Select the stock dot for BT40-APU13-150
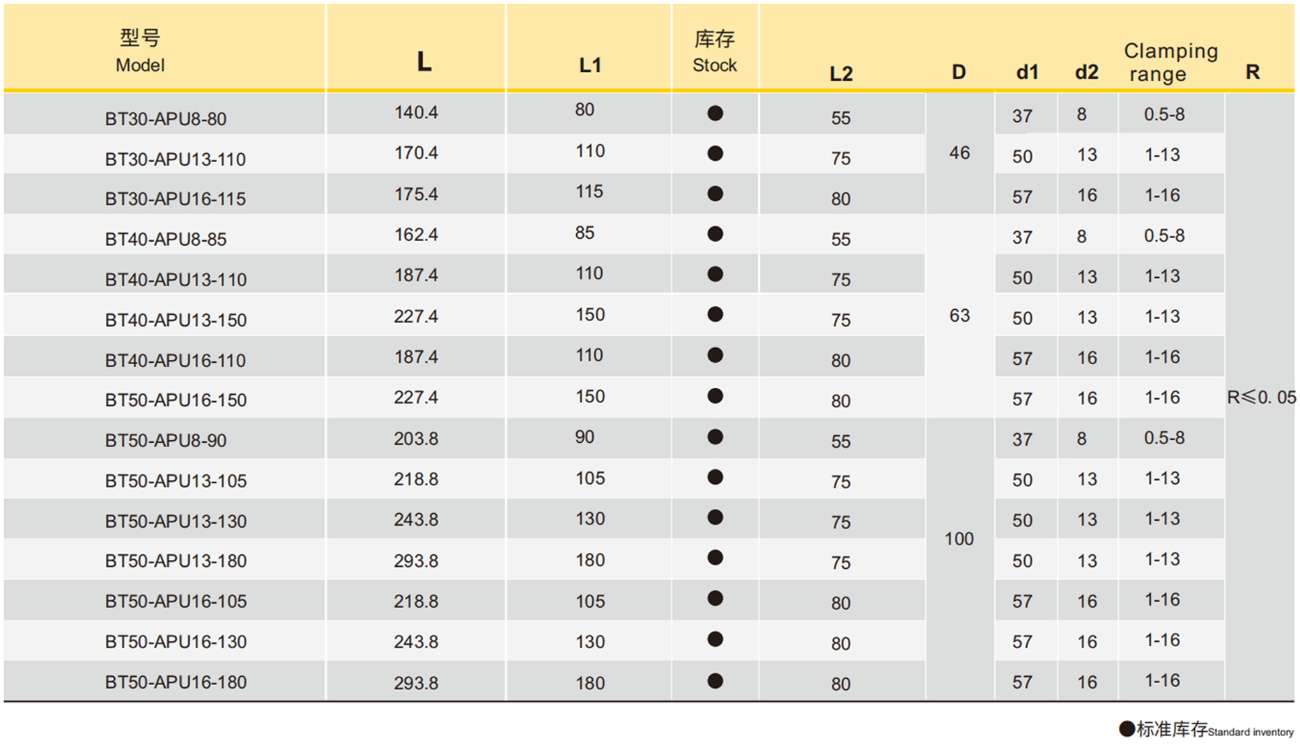The height and width of the screenshot is (752, 1300). point(715,315)
